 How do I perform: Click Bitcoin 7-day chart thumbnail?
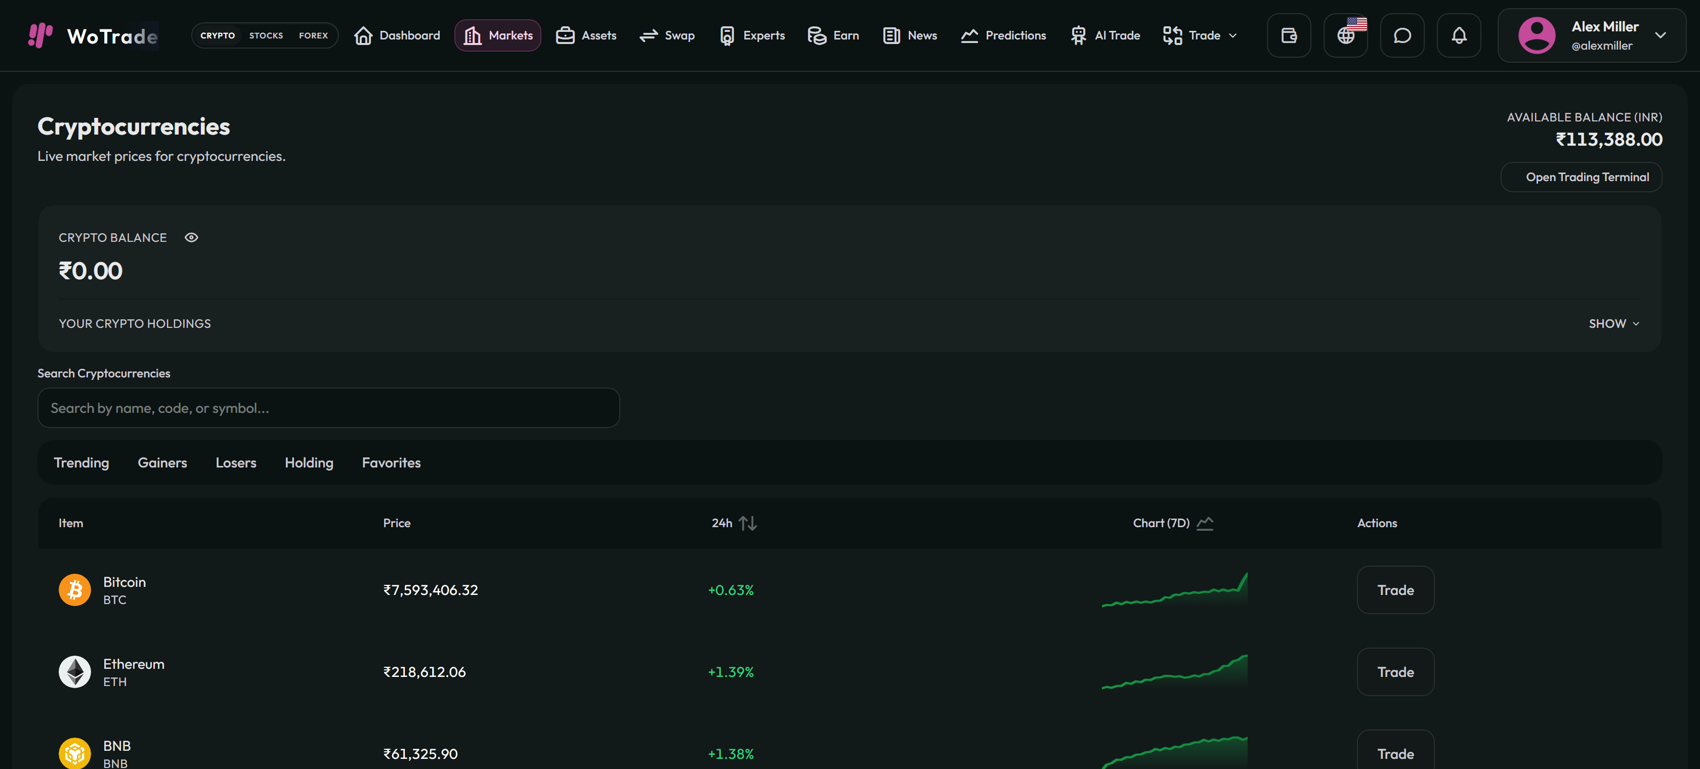point(1174,589)
